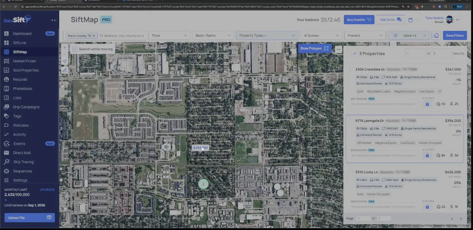Viewport: 473px width, 230px height.
Task: Activate the map location arrow tool
Action: tap(65, 61)
